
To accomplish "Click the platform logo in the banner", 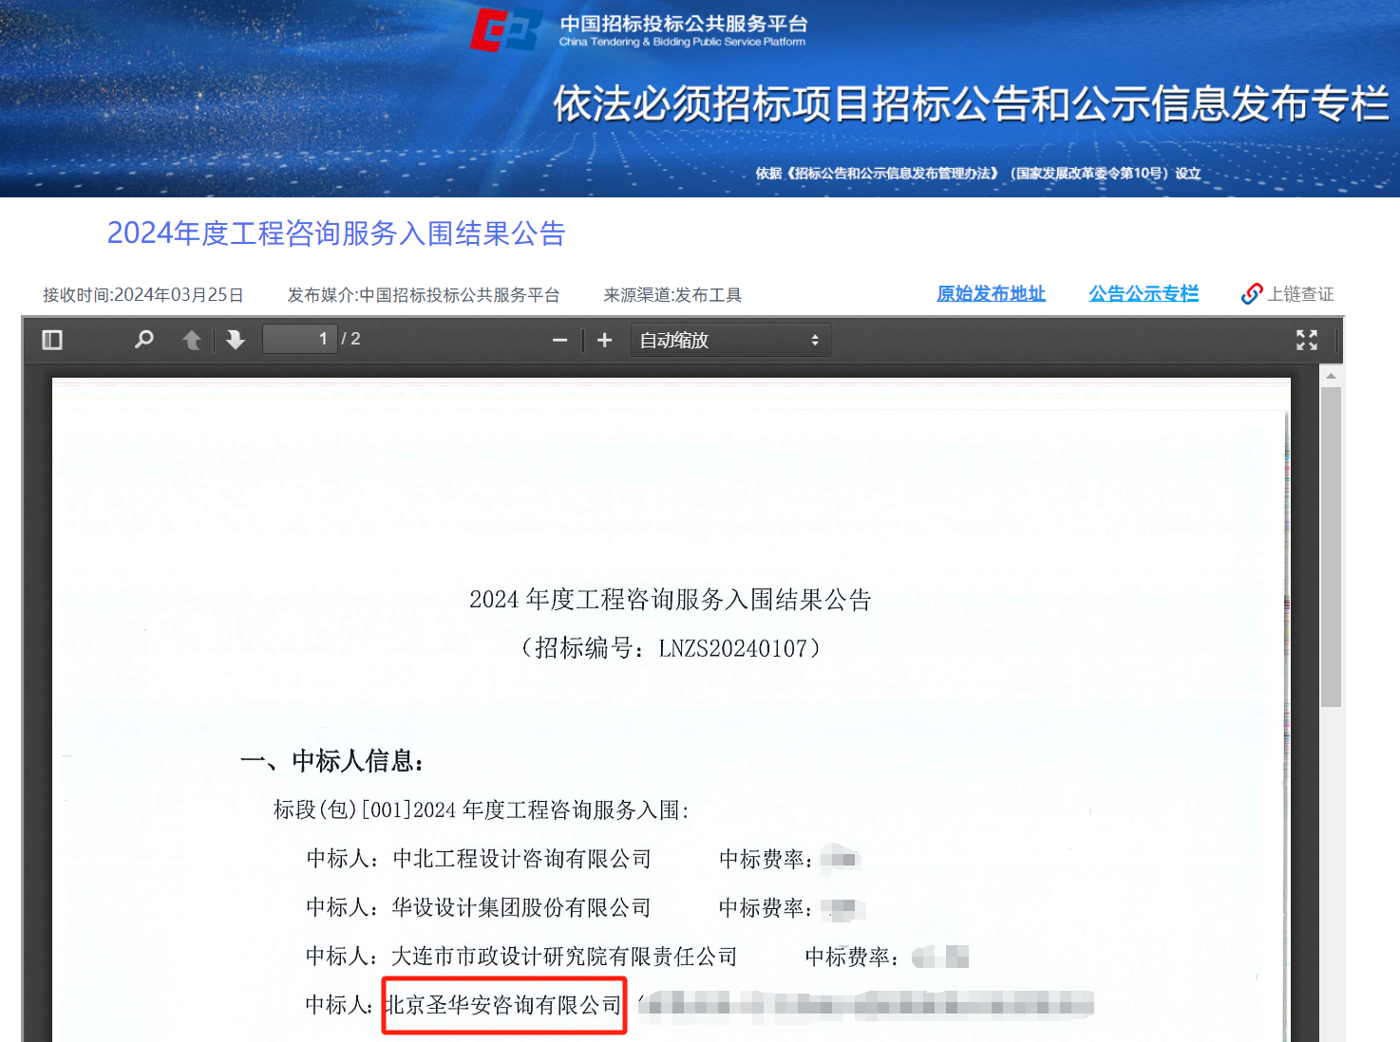I will coord(506,30).
